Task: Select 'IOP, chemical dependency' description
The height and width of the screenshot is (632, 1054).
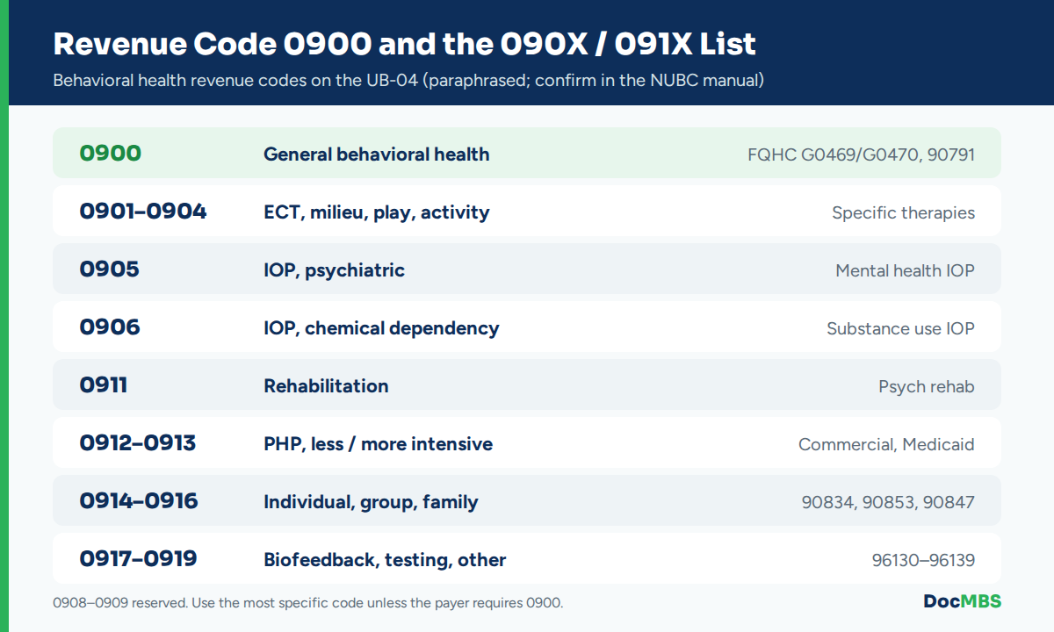Action: click(x=381, y=328)
